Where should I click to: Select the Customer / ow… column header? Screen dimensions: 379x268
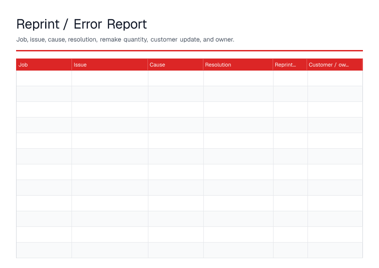[x=335, y=65]
